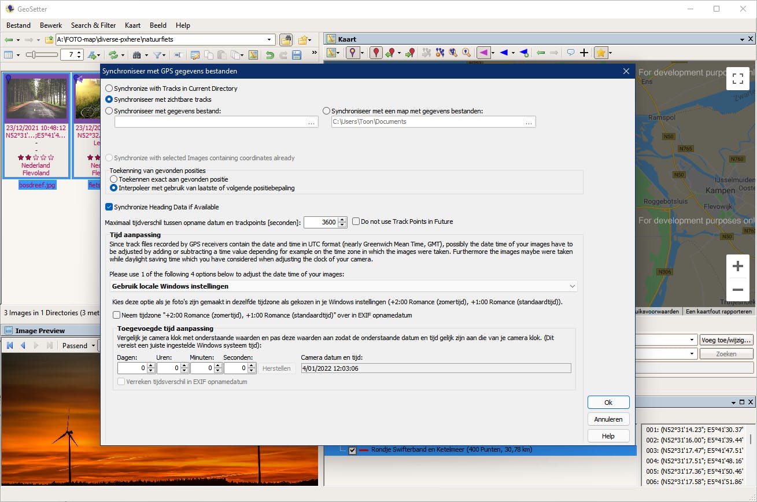This screenshot has width=757, height=502.
Task: Open dropdown arrow beside the magenta triangle icon
Action: (493, 53)
